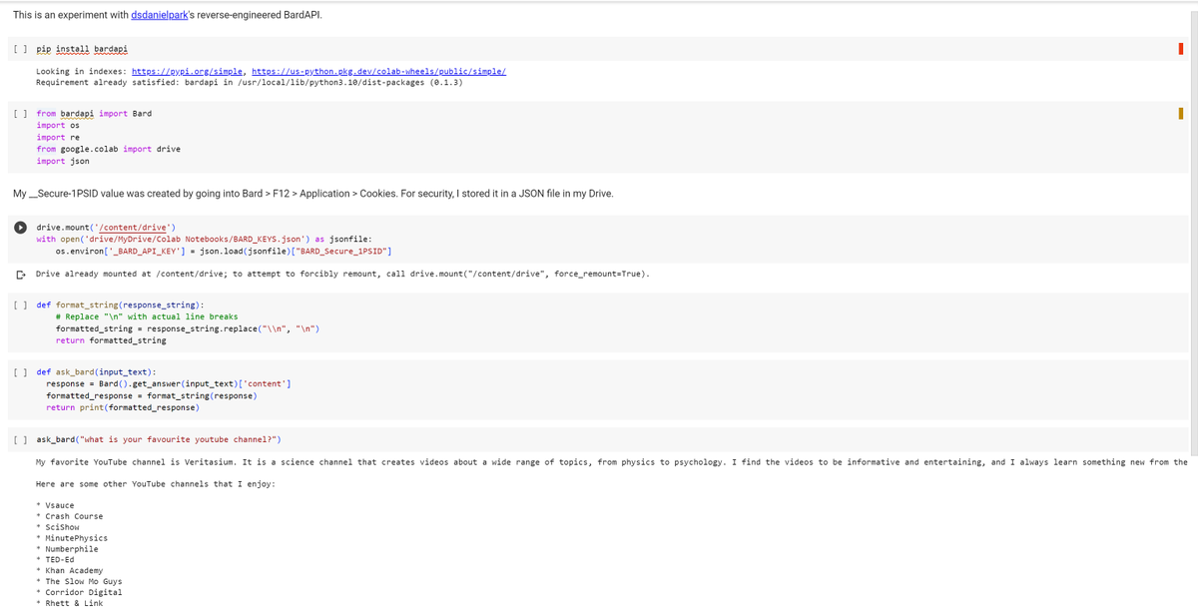1198x613 pixels.
Task: Click the os.environ['_BARD_API_KEY'] line
Action: click(x=224, y=252)
